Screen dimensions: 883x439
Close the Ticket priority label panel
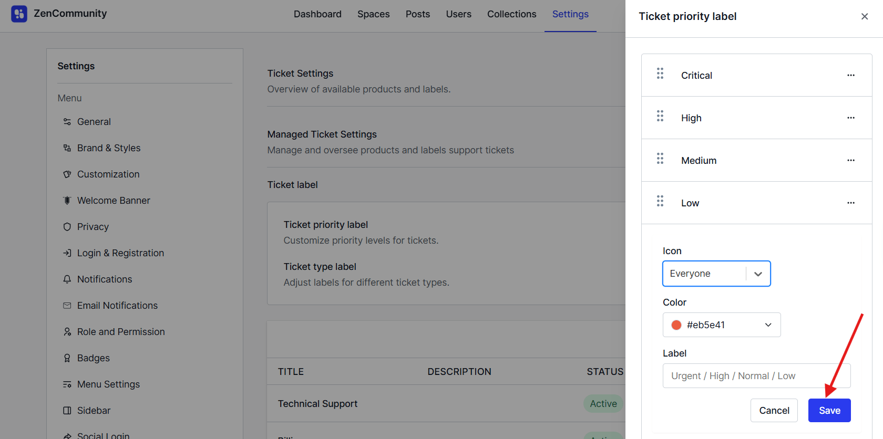865,16
